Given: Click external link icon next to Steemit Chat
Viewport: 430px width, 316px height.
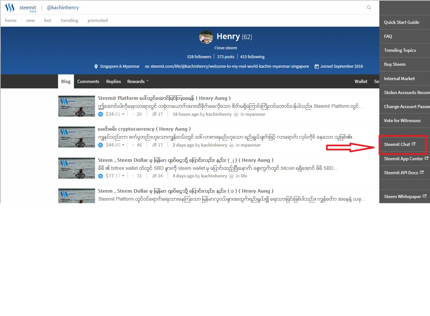Looking at the screenshot, I should 413,144.
